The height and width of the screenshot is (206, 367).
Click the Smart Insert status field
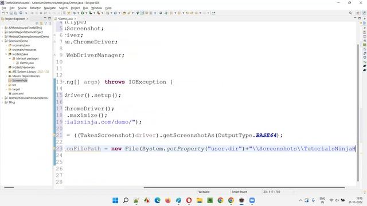239,192
